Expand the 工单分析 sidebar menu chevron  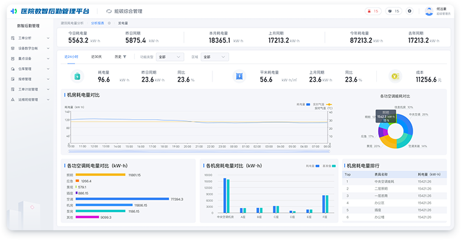[x=48, y=38]
